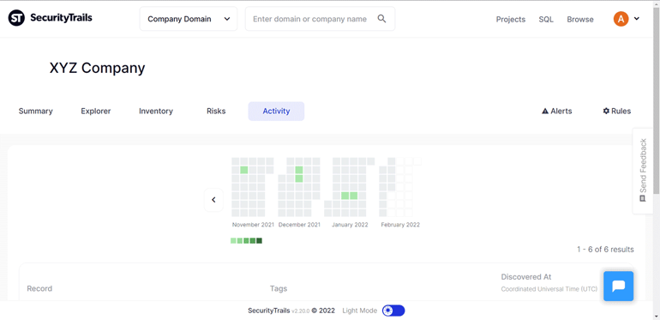Click the domain or company search field
660x320 pixels.
point(320,19)
